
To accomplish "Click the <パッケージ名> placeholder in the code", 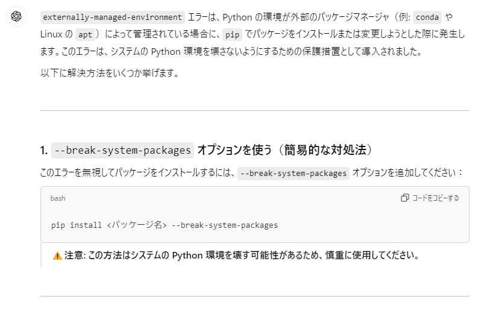I will 137,225.
